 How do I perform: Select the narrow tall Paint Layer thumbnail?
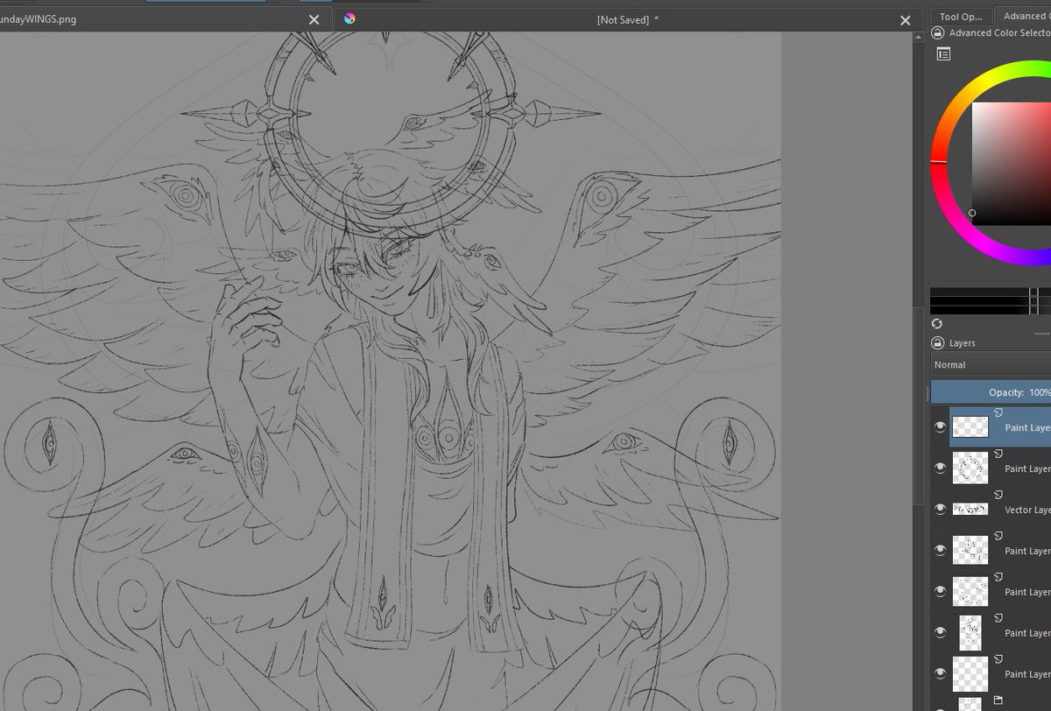click(970, 632)
